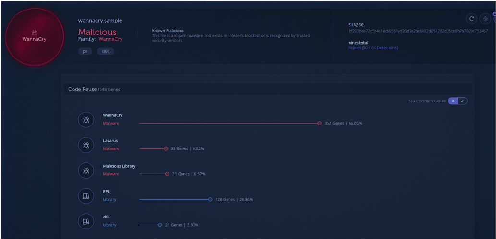
Task: Click the Lazarus malware bug icon
Action: point(86,145)
